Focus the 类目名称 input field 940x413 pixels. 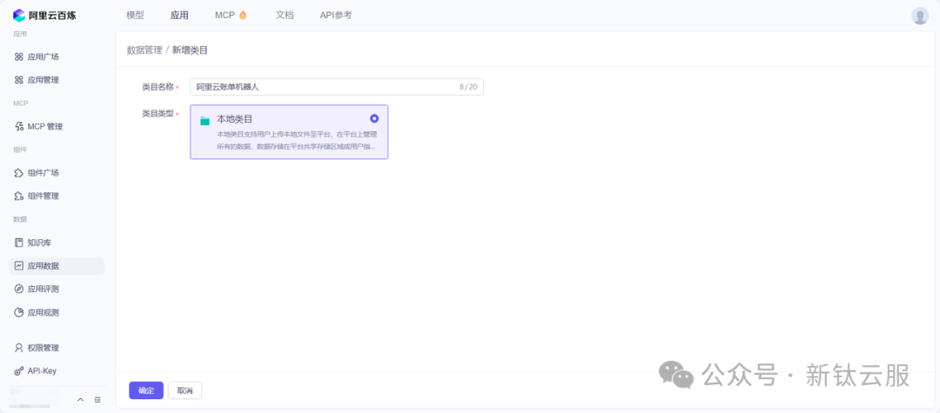[337, 87]
